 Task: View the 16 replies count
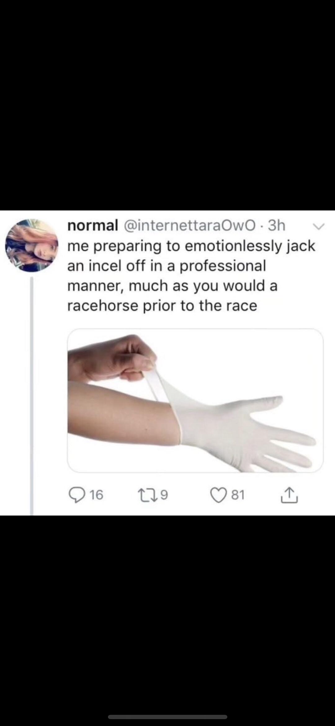pyautogui.click(x=97, y=495)
